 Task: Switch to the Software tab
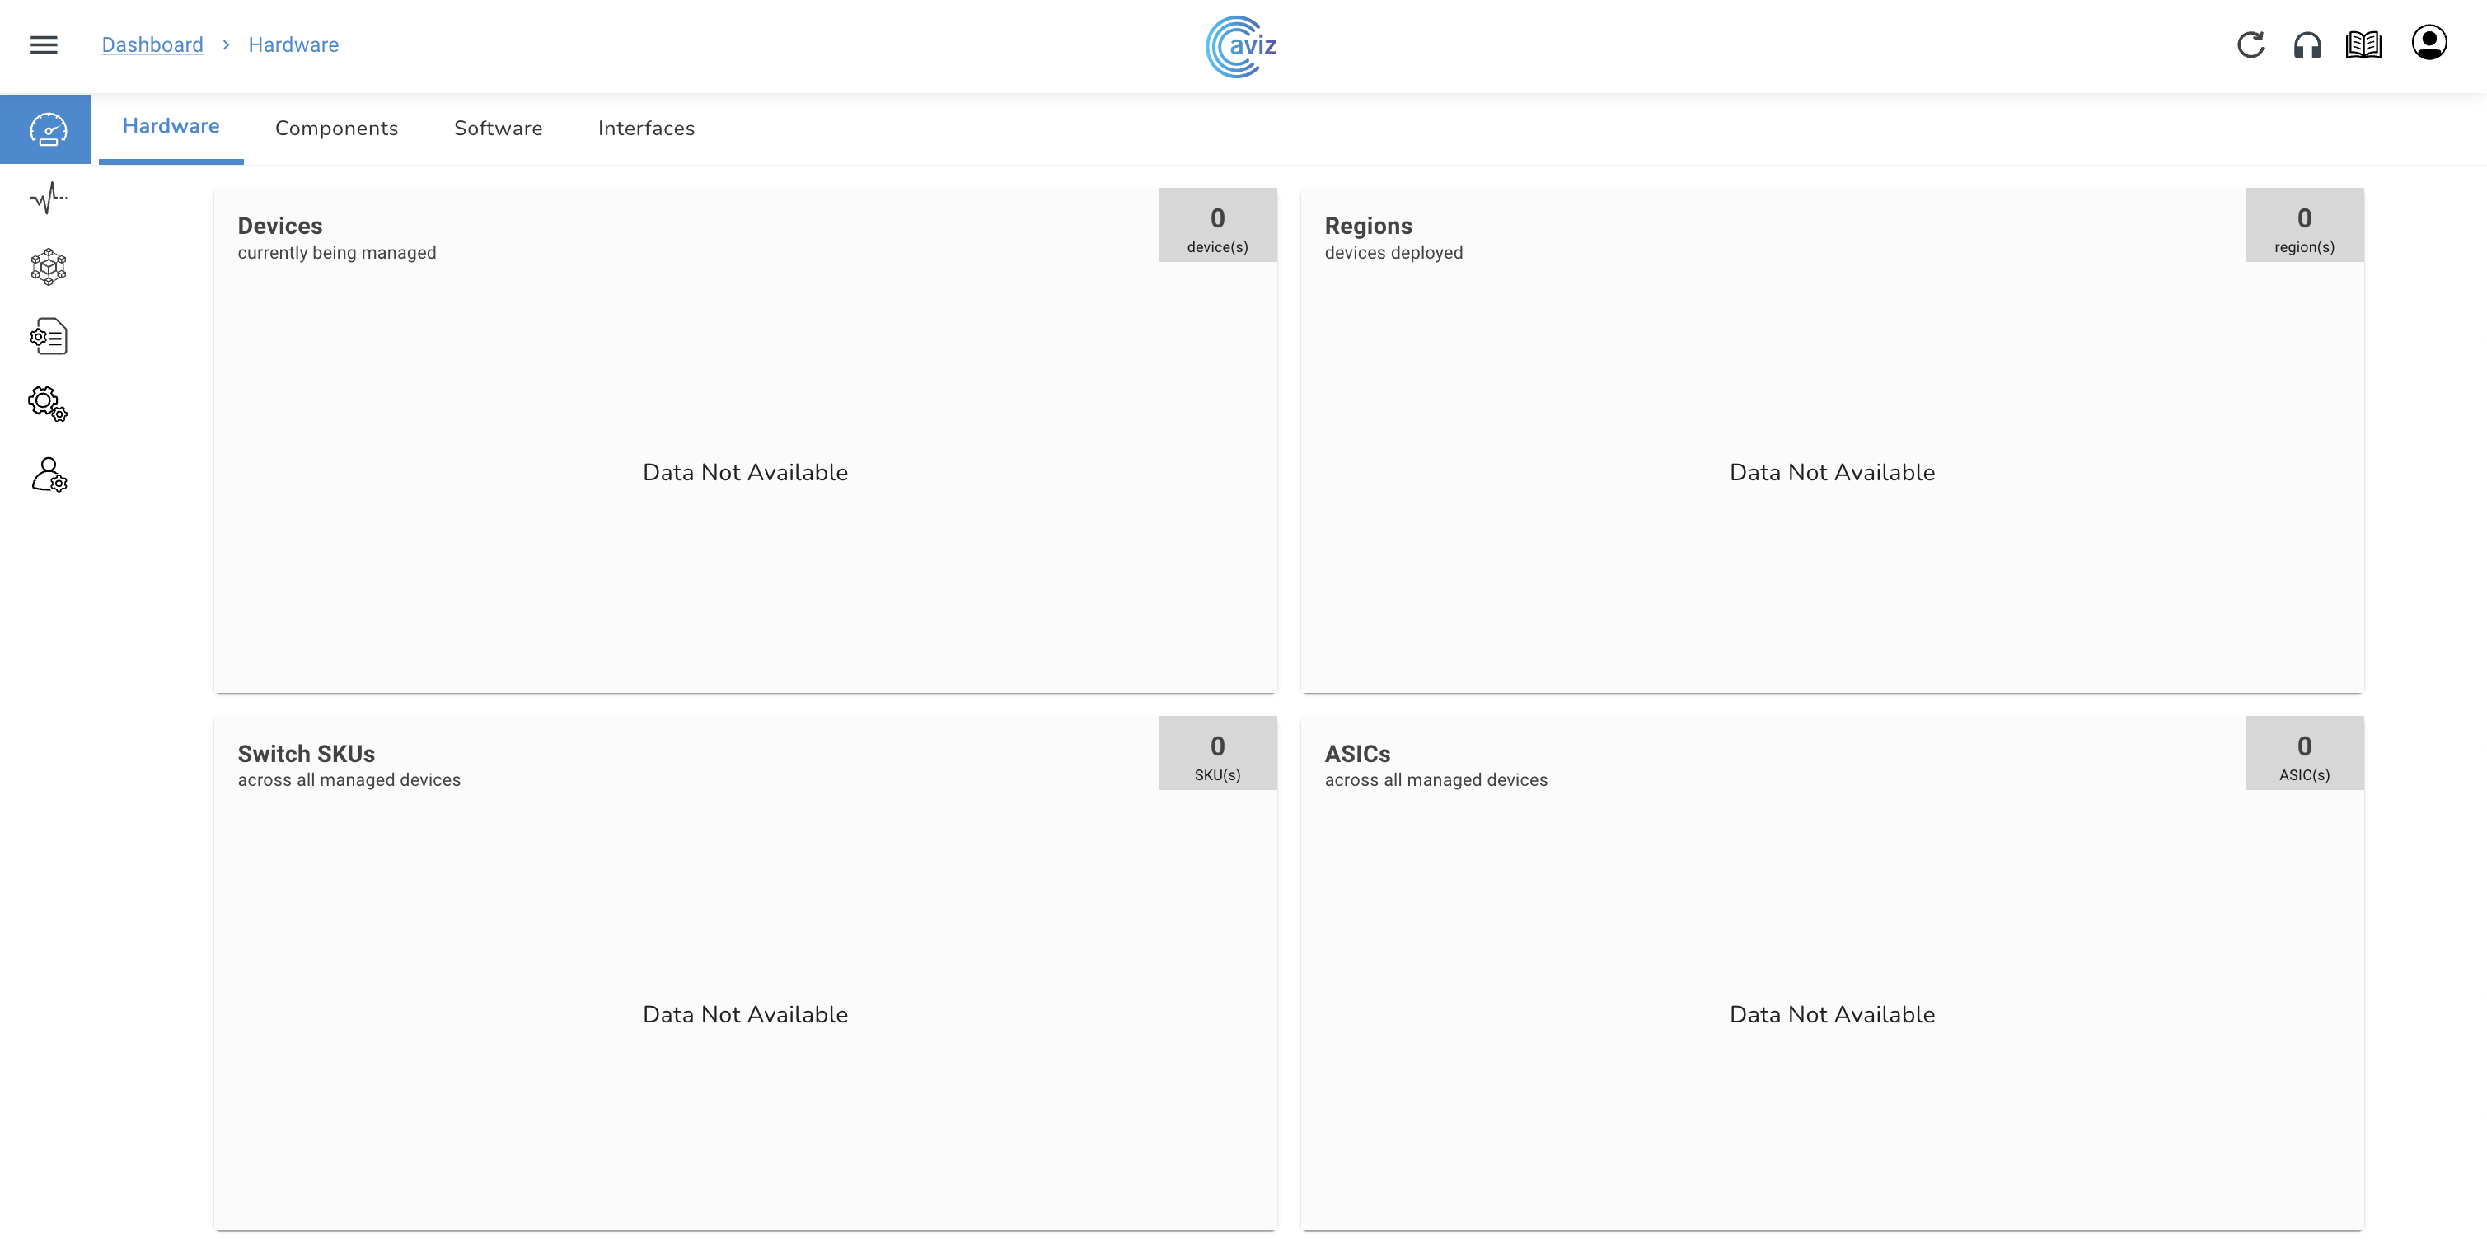[497, 129]
